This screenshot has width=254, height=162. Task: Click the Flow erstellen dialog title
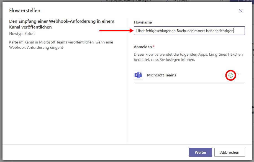[25, 11]
